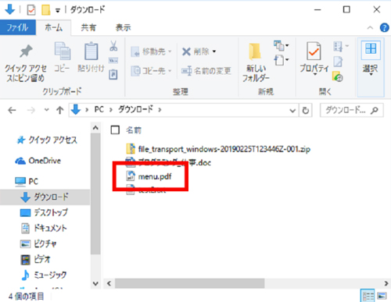This screenshot has width=391, height=302.
Task: Select the menu.pdf file
Action: [149, 176]
